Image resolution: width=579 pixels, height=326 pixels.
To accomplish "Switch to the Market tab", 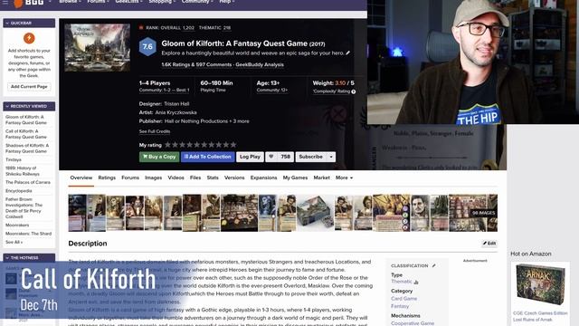I will [x=322, y=177].
